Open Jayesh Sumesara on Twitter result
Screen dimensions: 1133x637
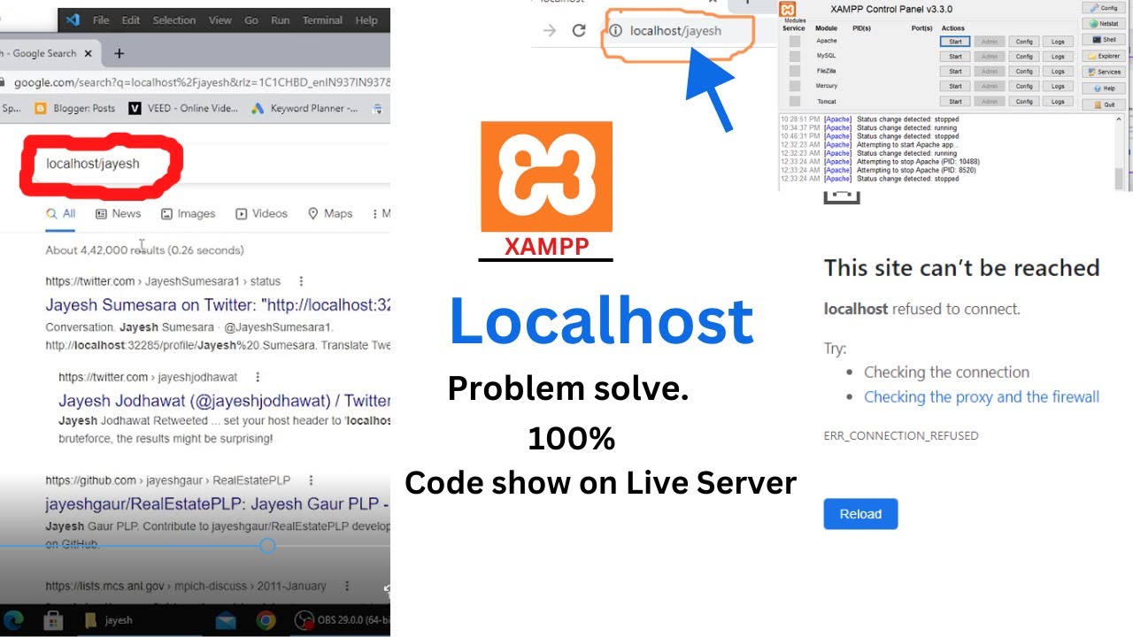[218, 306]
